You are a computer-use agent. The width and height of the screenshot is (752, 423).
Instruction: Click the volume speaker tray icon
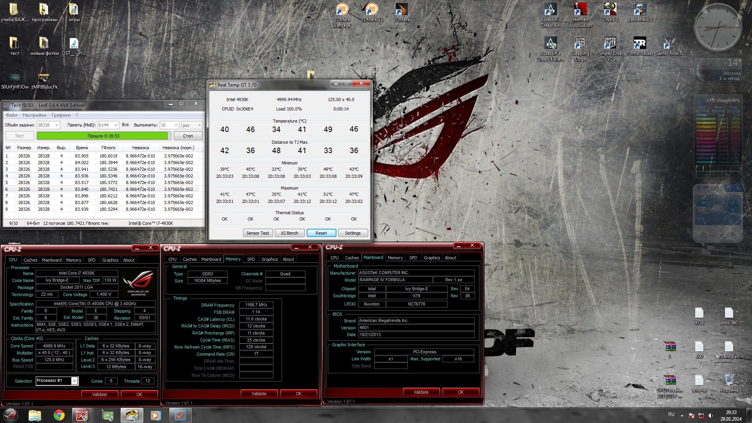coord(710,415)
